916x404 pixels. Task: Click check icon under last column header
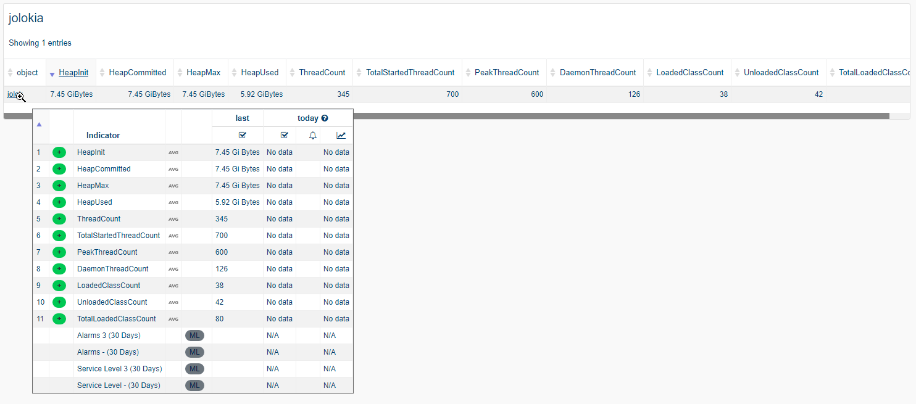click(243, 136)
